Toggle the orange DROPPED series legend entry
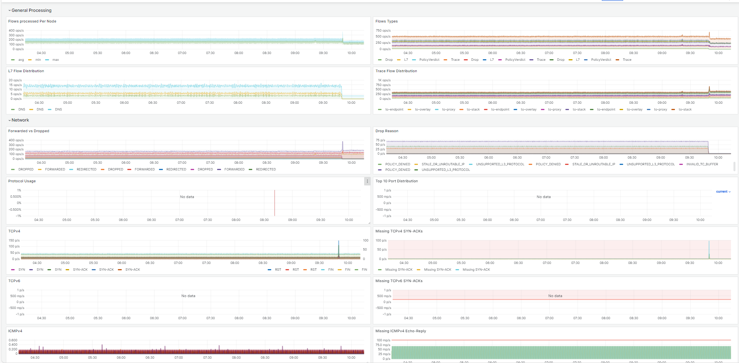The image size is (739, 363). 116,169
